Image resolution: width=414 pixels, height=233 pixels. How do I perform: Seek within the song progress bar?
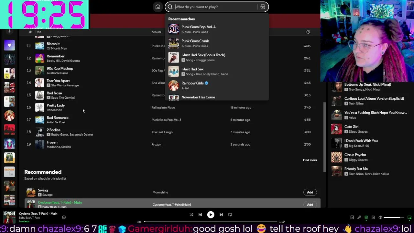(x=211, y=222)
